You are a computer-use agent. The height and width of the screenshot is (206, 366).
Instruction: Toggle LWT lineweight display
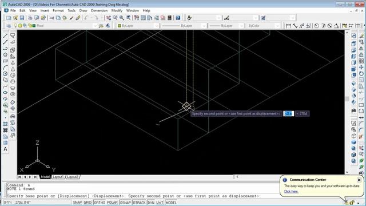[160, 203]
